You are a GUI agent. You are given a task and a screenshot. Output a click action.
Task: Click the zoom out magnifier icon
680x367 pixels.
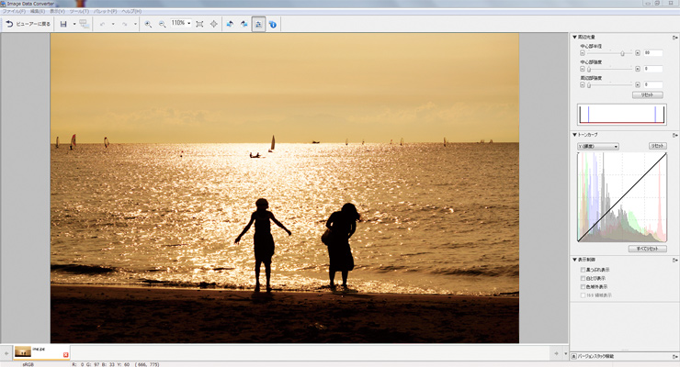(x=162, y=23)
